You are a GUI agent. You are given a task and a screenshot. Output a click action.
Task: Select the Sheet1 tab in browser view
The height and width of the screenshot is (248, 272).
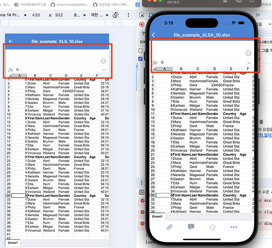pos(13,243)
